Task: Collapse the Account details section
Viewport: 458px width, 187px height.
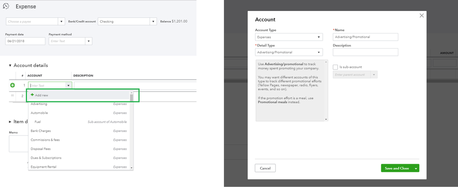Action: (x=10, y=66)
